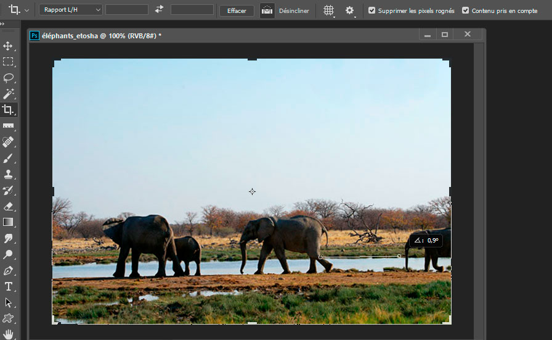Select the Lasso tool
Viewport: 552px width, 340px height.
pyautogui.click(x=8, y=78)
